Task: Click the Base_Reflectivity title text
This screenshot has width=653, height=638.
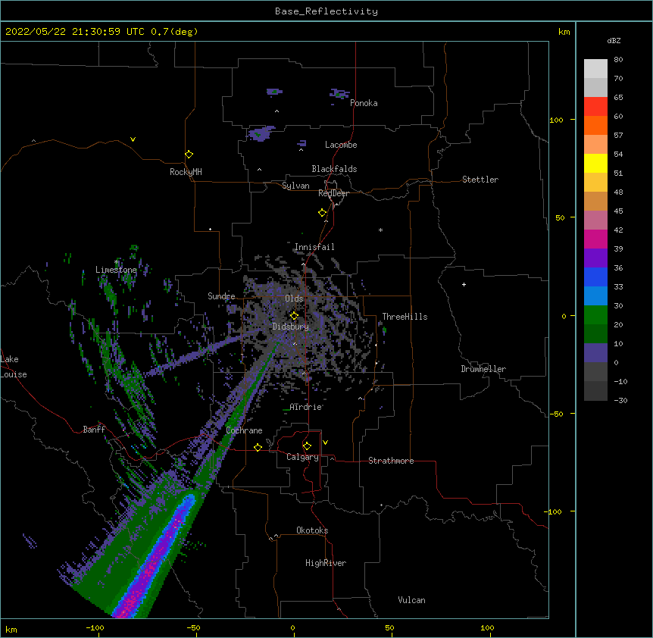Action: coord(326,11)
